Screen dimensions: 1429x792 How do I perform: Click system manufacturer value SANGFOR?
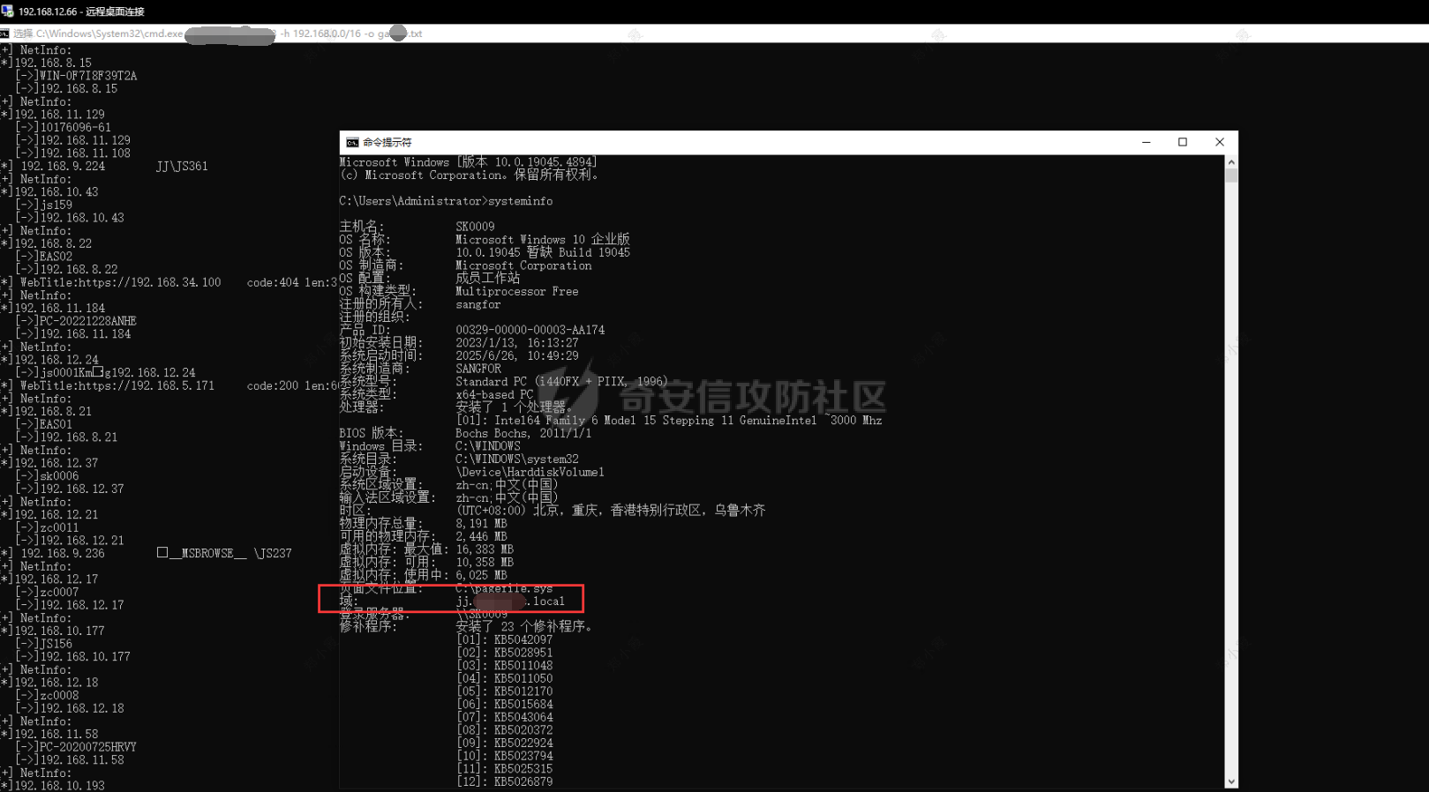pos(478,369)
